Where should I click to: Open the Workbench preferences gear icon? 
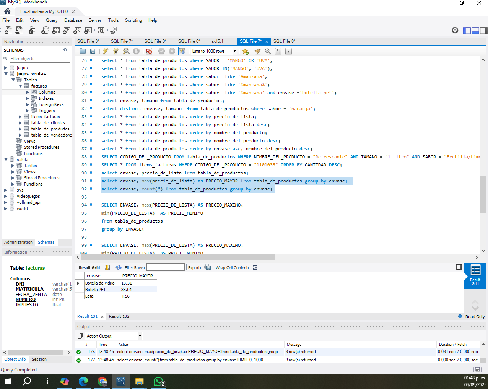coord(455,30)
